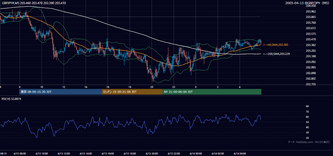Click the 200 SMA 203.229 white label

point(276,54)
